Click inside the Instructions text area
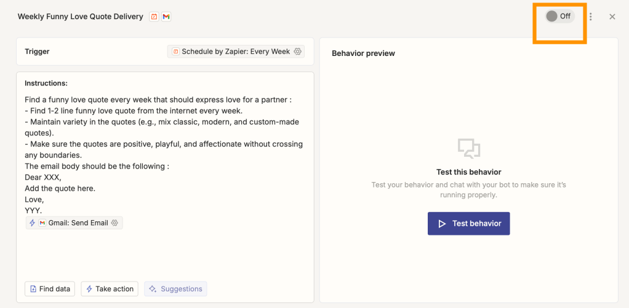Screen dimensions: 629x308 point(165,252)
